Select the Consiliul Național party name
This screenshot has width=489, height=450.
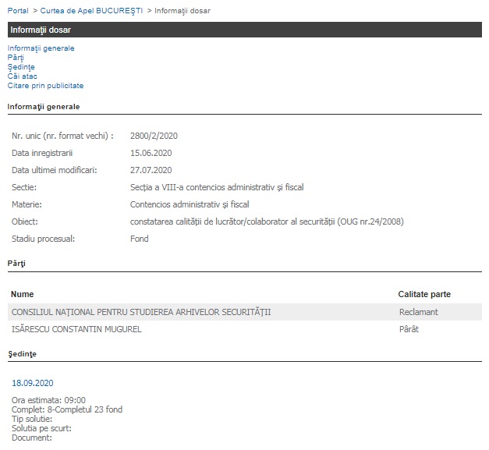141,312
